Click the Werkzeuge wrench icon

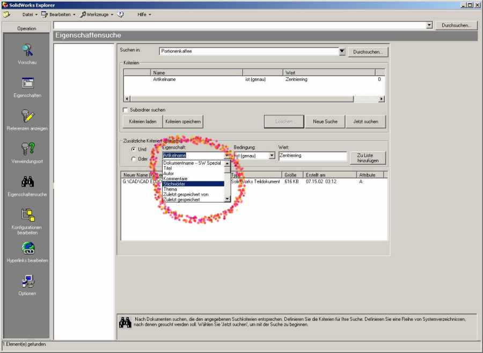click(83, 14)
